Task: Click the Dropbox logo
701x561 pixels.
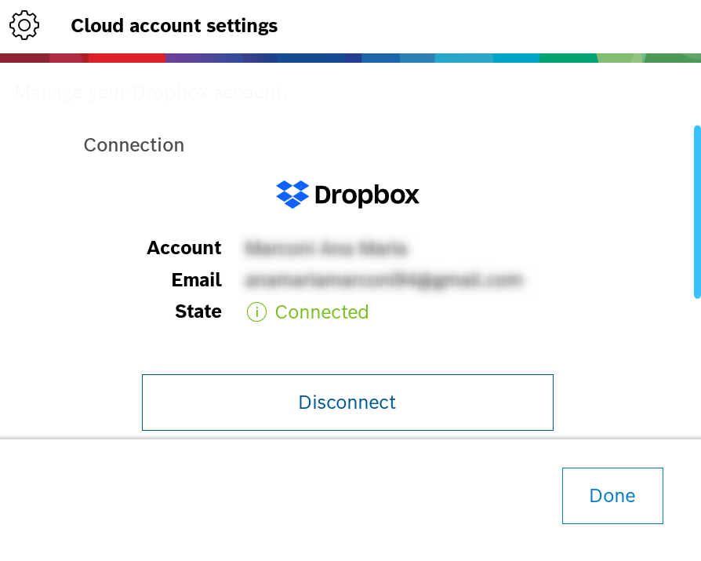Action: pos(347,195)
